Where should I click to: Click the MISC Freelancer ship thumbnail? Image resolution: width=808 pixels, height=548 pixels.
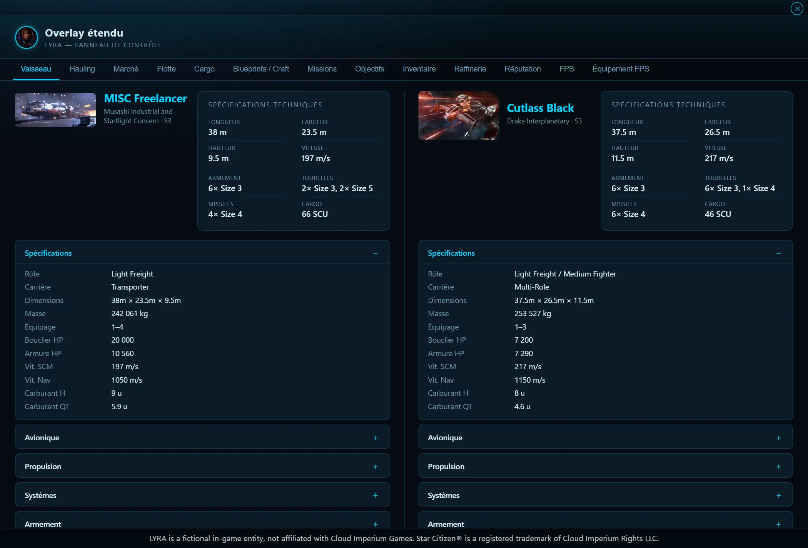55,110
